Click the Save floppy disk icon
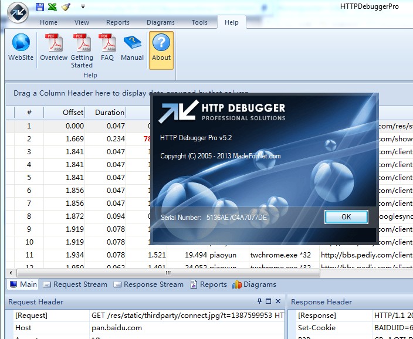Viewport: 413px width, 339px height. pyautogui.click(x=40, y=7)
